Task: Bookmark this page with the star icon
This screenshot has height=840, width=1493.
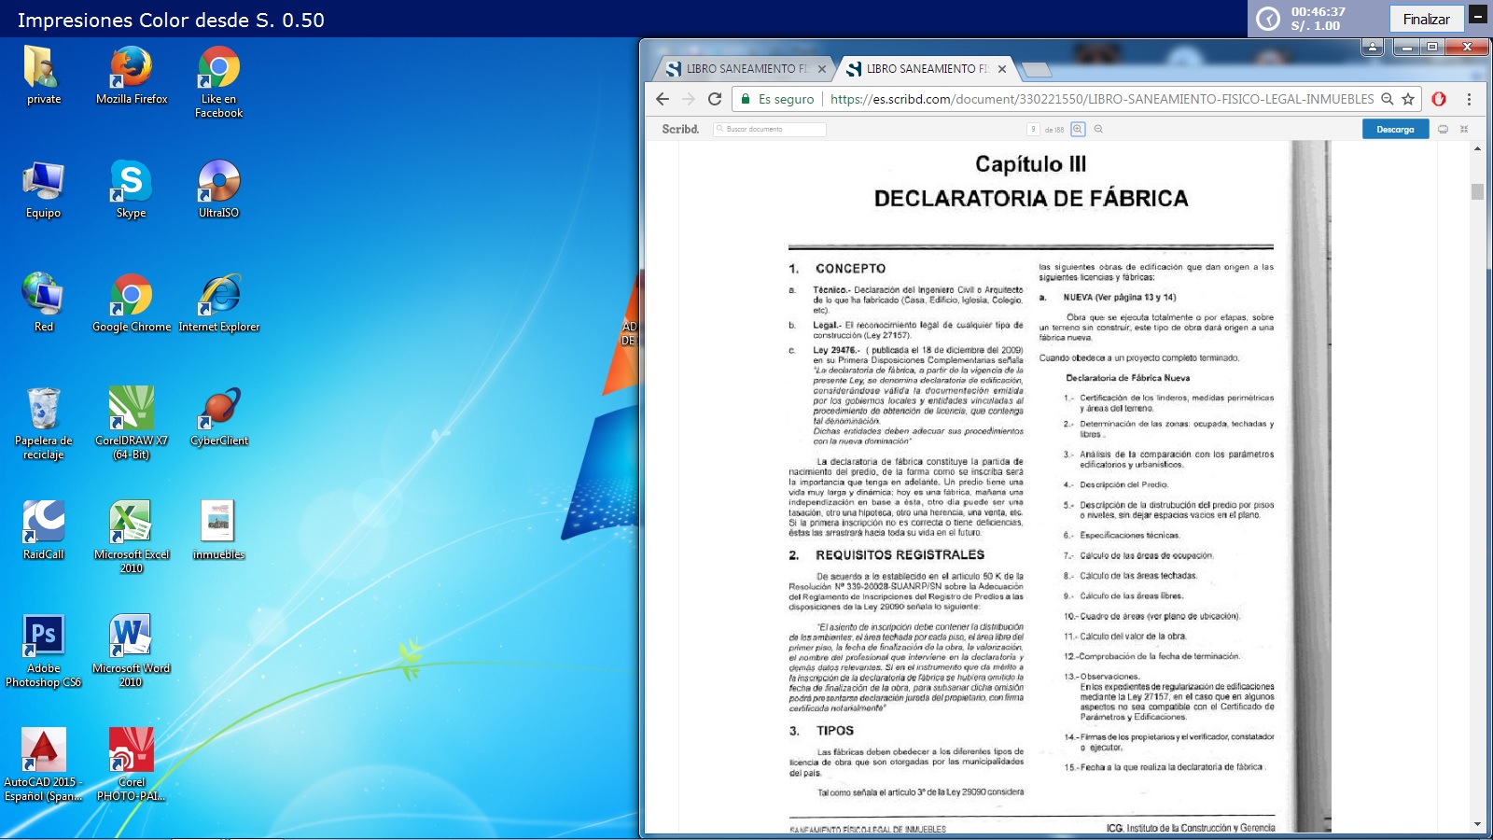Action: pos(1408,99)
